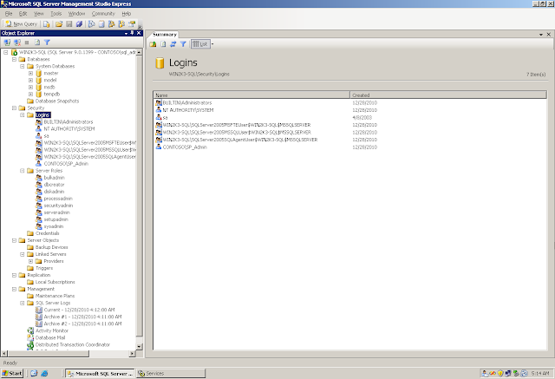Select sysadmin server role in tree
Image resolution: width=555 pixels, height=379 pixels.
[54, 226]
